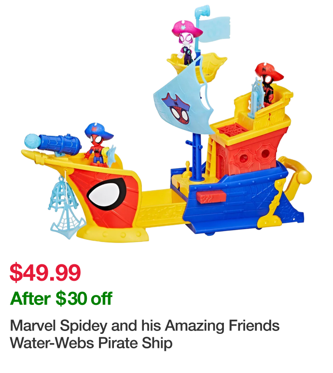This screenshot has width=333, height=373.
Task: Open the Marvel Spidey Water-Webs Pirate Ship title link
Action: click(144, 334)
